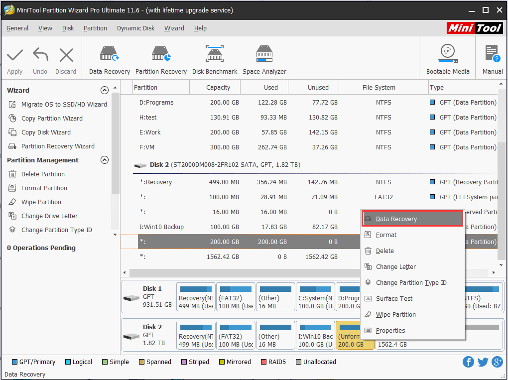Open the General menu
This screenshot has width=508, height=380.
pyautogui.click(x=17, y=28)
